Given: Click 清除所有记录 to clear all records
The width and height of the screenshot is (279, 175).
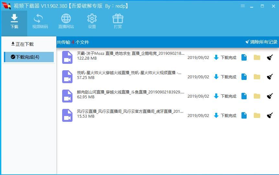Looking at the screenshot, I should [x=261, y=42].
